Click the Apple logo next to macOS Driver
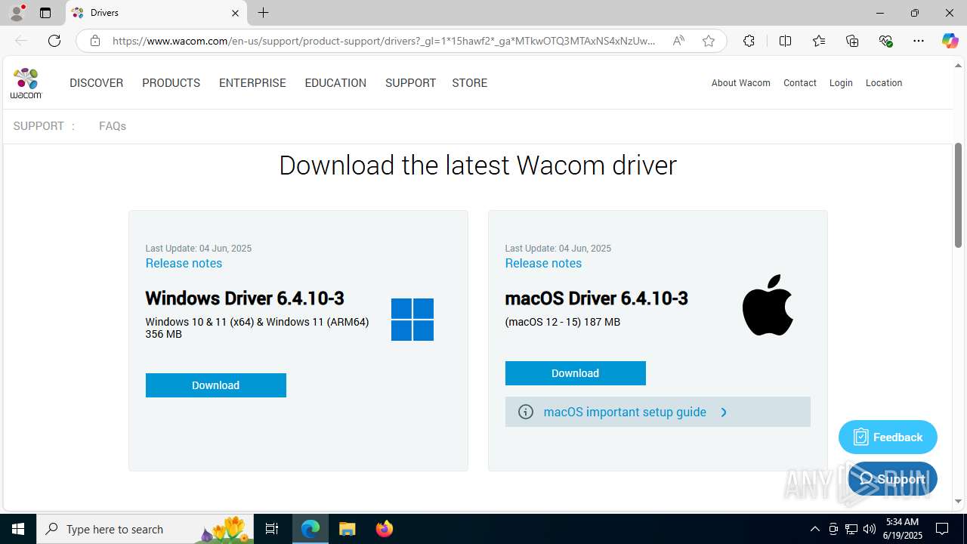This screenshot has width=967, height=544. [x=768, y=305]
